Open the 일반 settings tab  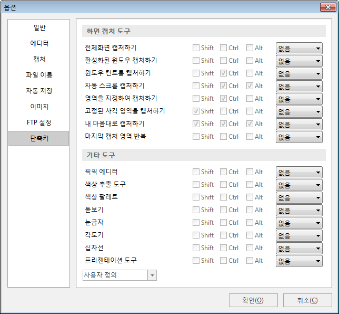click(x=39, y=27)
